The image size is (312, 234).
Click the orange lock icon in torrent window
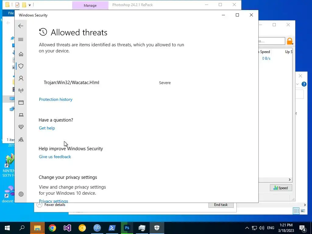coord(290,41)
